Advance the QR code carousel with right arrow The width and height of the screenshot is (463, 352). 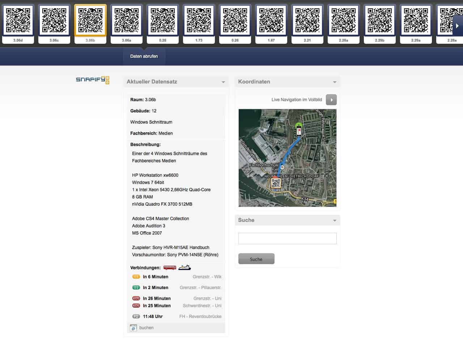tap(458, 26)
